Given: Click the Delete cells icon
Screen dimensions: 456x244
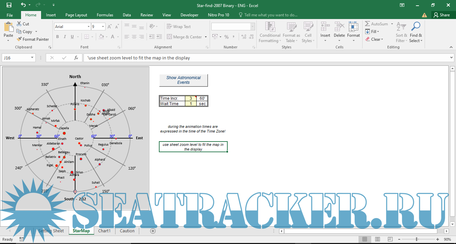Looking at the screenshot, I should [x=339, y=27].
